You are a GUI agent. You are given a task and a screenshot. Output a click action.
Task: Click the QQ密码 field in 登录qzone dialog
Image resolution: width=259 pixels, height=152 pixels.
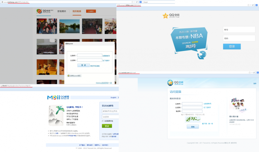[x=90, y=60]
